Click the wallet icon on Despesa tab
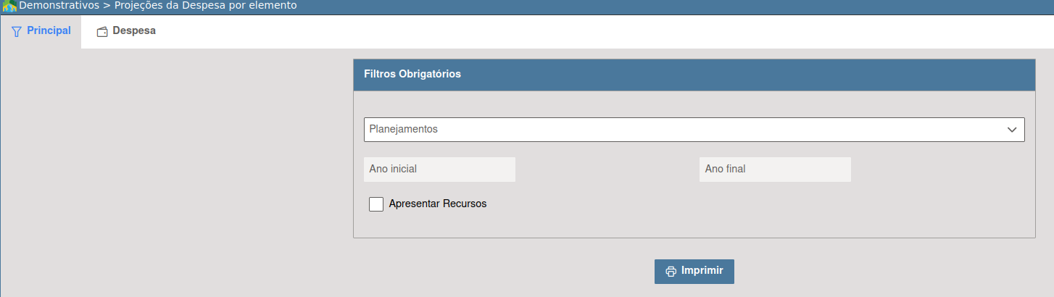Screen dimensions: 1054x297 (x=102, y=32)
